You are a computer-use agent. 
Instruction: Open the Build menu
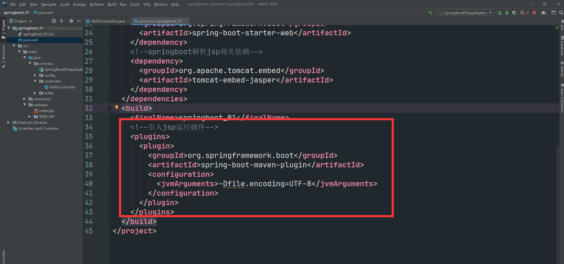pos(112,4)
